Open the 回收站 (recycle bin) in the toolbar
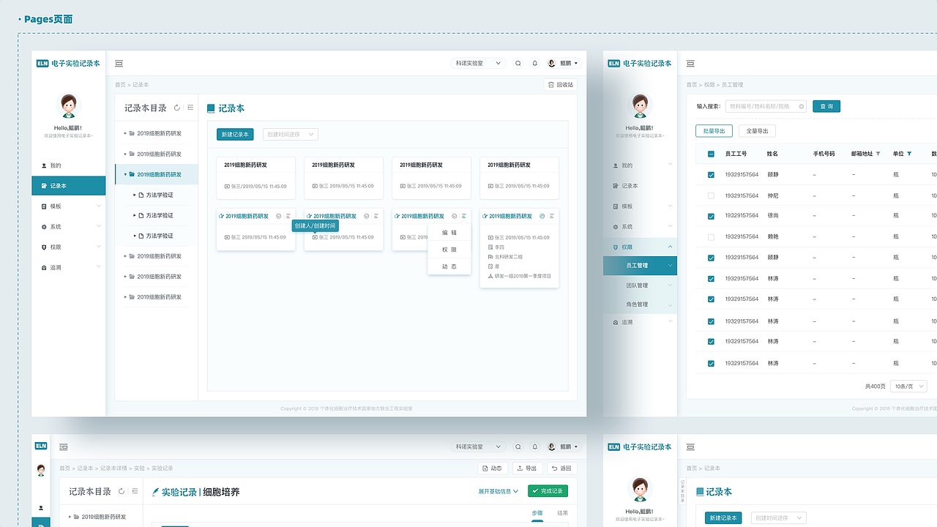Image resolution: width=937 pixels, height=527 pixels. point(560,84)
